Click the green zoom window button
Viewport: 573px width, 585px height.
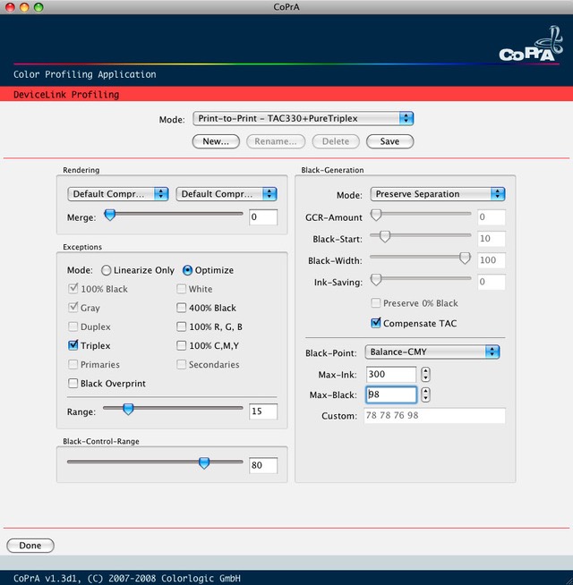(x=38, y=7)
